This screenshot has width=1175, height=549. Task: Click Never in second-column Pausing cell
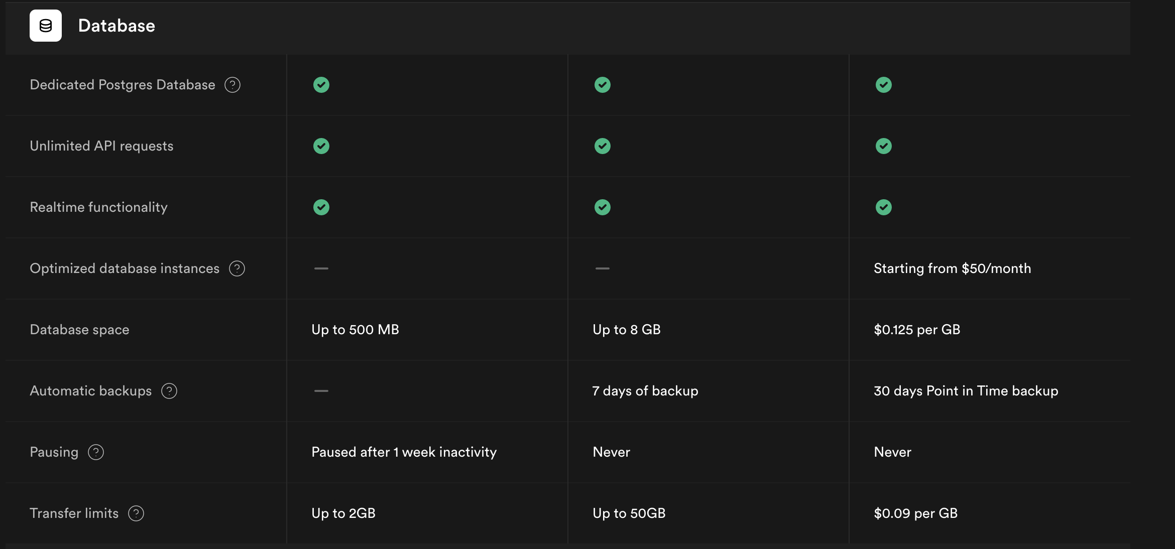pos(612,452)
